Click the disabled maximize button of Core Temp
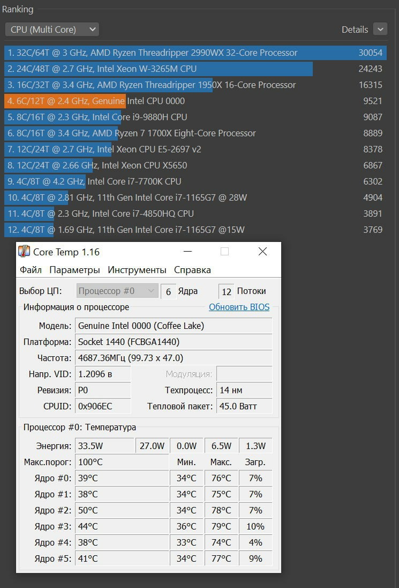This screenshot has width=399, height=588. click(x=224, y=251)
